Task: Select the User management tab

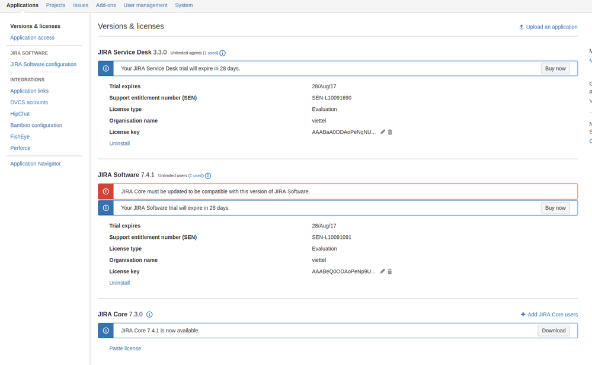Action: pyautogui.click(x=145, y=5)
